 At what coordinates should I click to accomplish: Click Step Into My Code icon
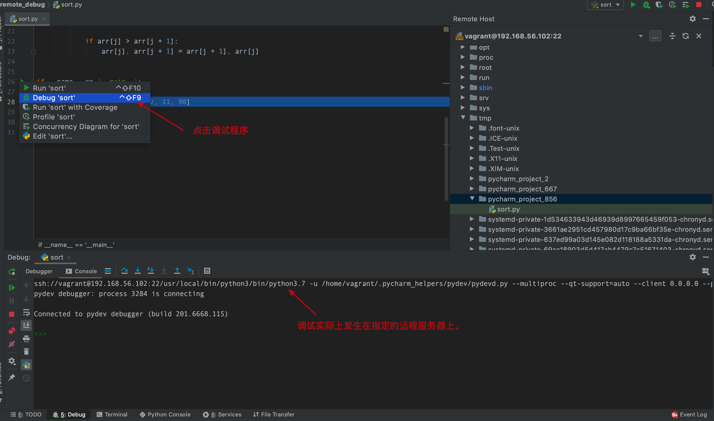[x=151, y=271]
